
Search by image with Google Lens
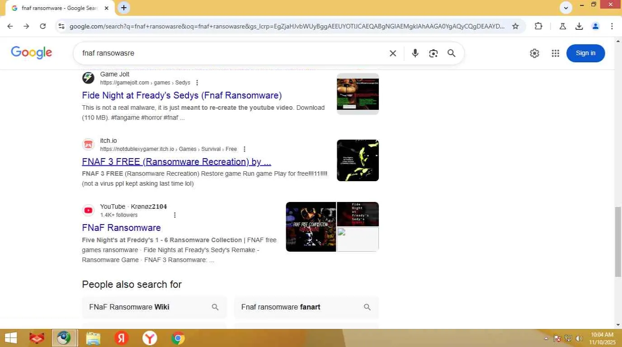pos(434,53)
